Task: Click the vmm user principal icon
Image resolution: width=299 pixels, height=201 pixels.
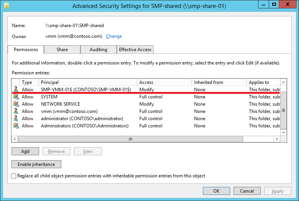Action: 16,111
